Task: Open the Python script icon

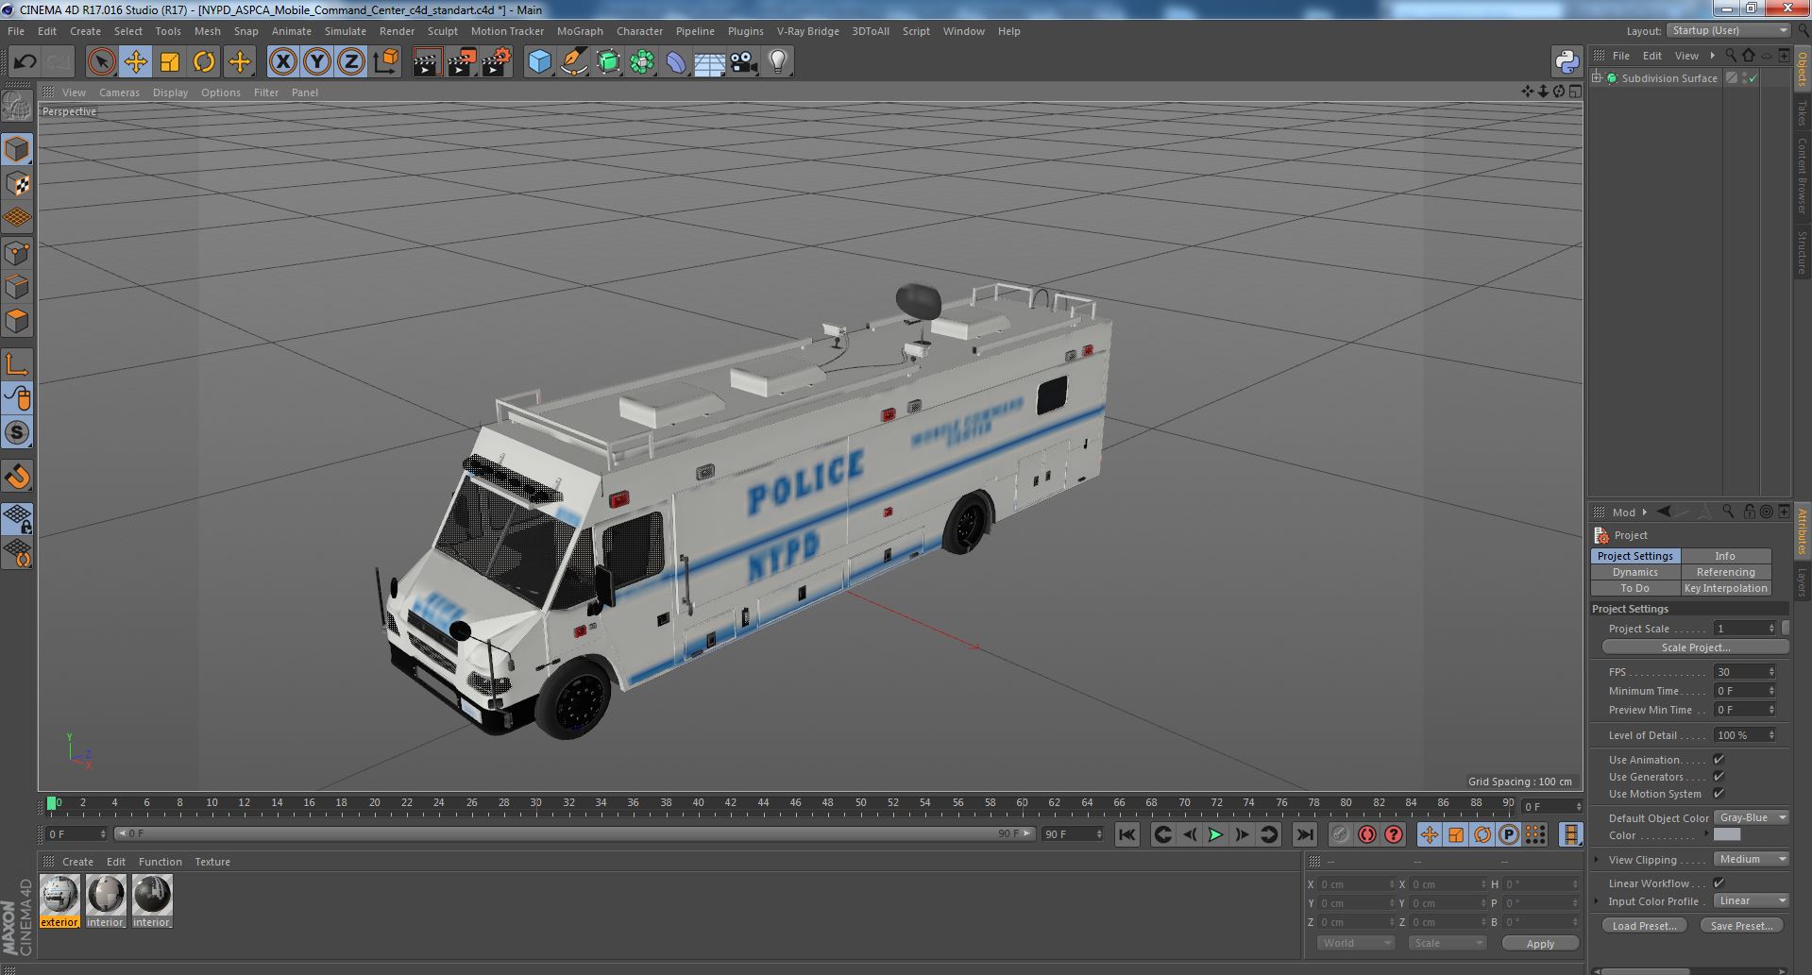Action: tap(1566, 62)
